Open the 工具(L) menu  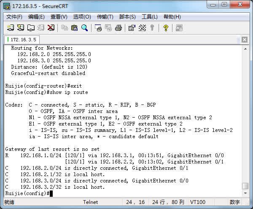(149, 17)
